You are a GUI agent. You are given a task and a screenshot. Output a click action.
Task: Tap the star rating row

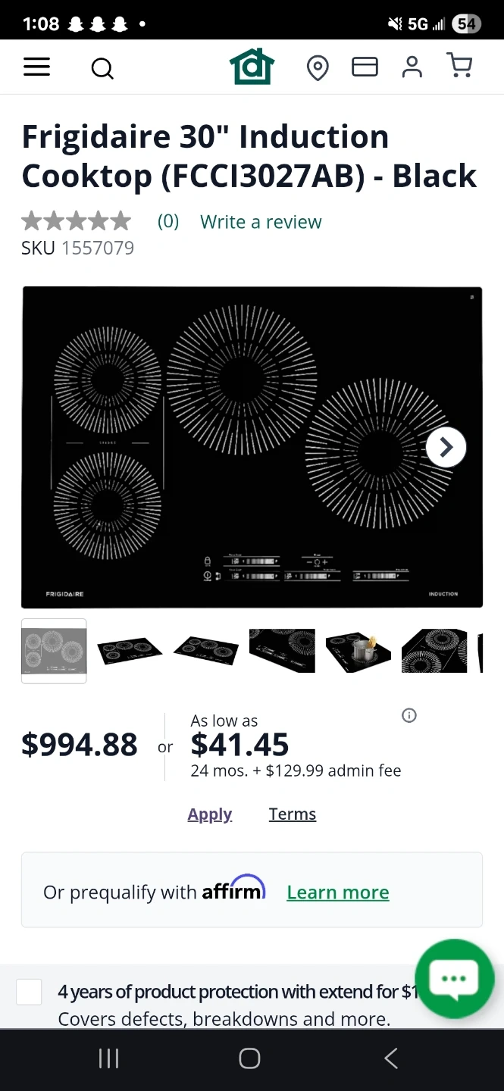[77, 221]
